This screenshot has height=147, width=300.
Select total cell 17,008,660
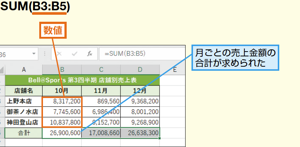click(101, 133)
